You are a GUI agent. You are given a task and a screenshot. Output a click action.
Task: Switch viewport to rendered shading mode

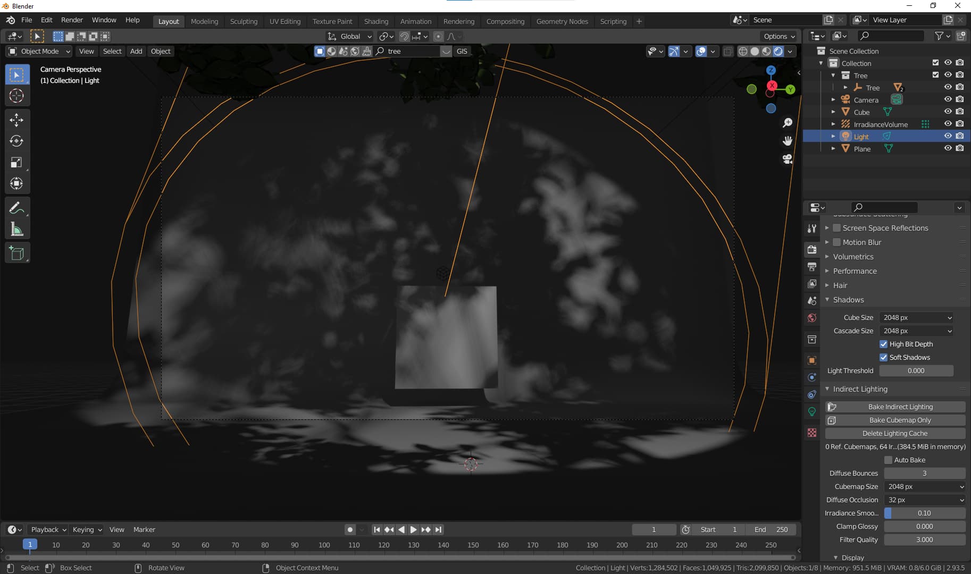[779, 51]
